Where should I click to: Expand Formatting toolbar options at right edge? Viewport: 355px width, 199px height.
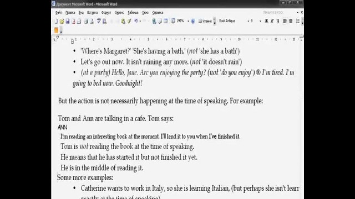click(x=302, y=22)
